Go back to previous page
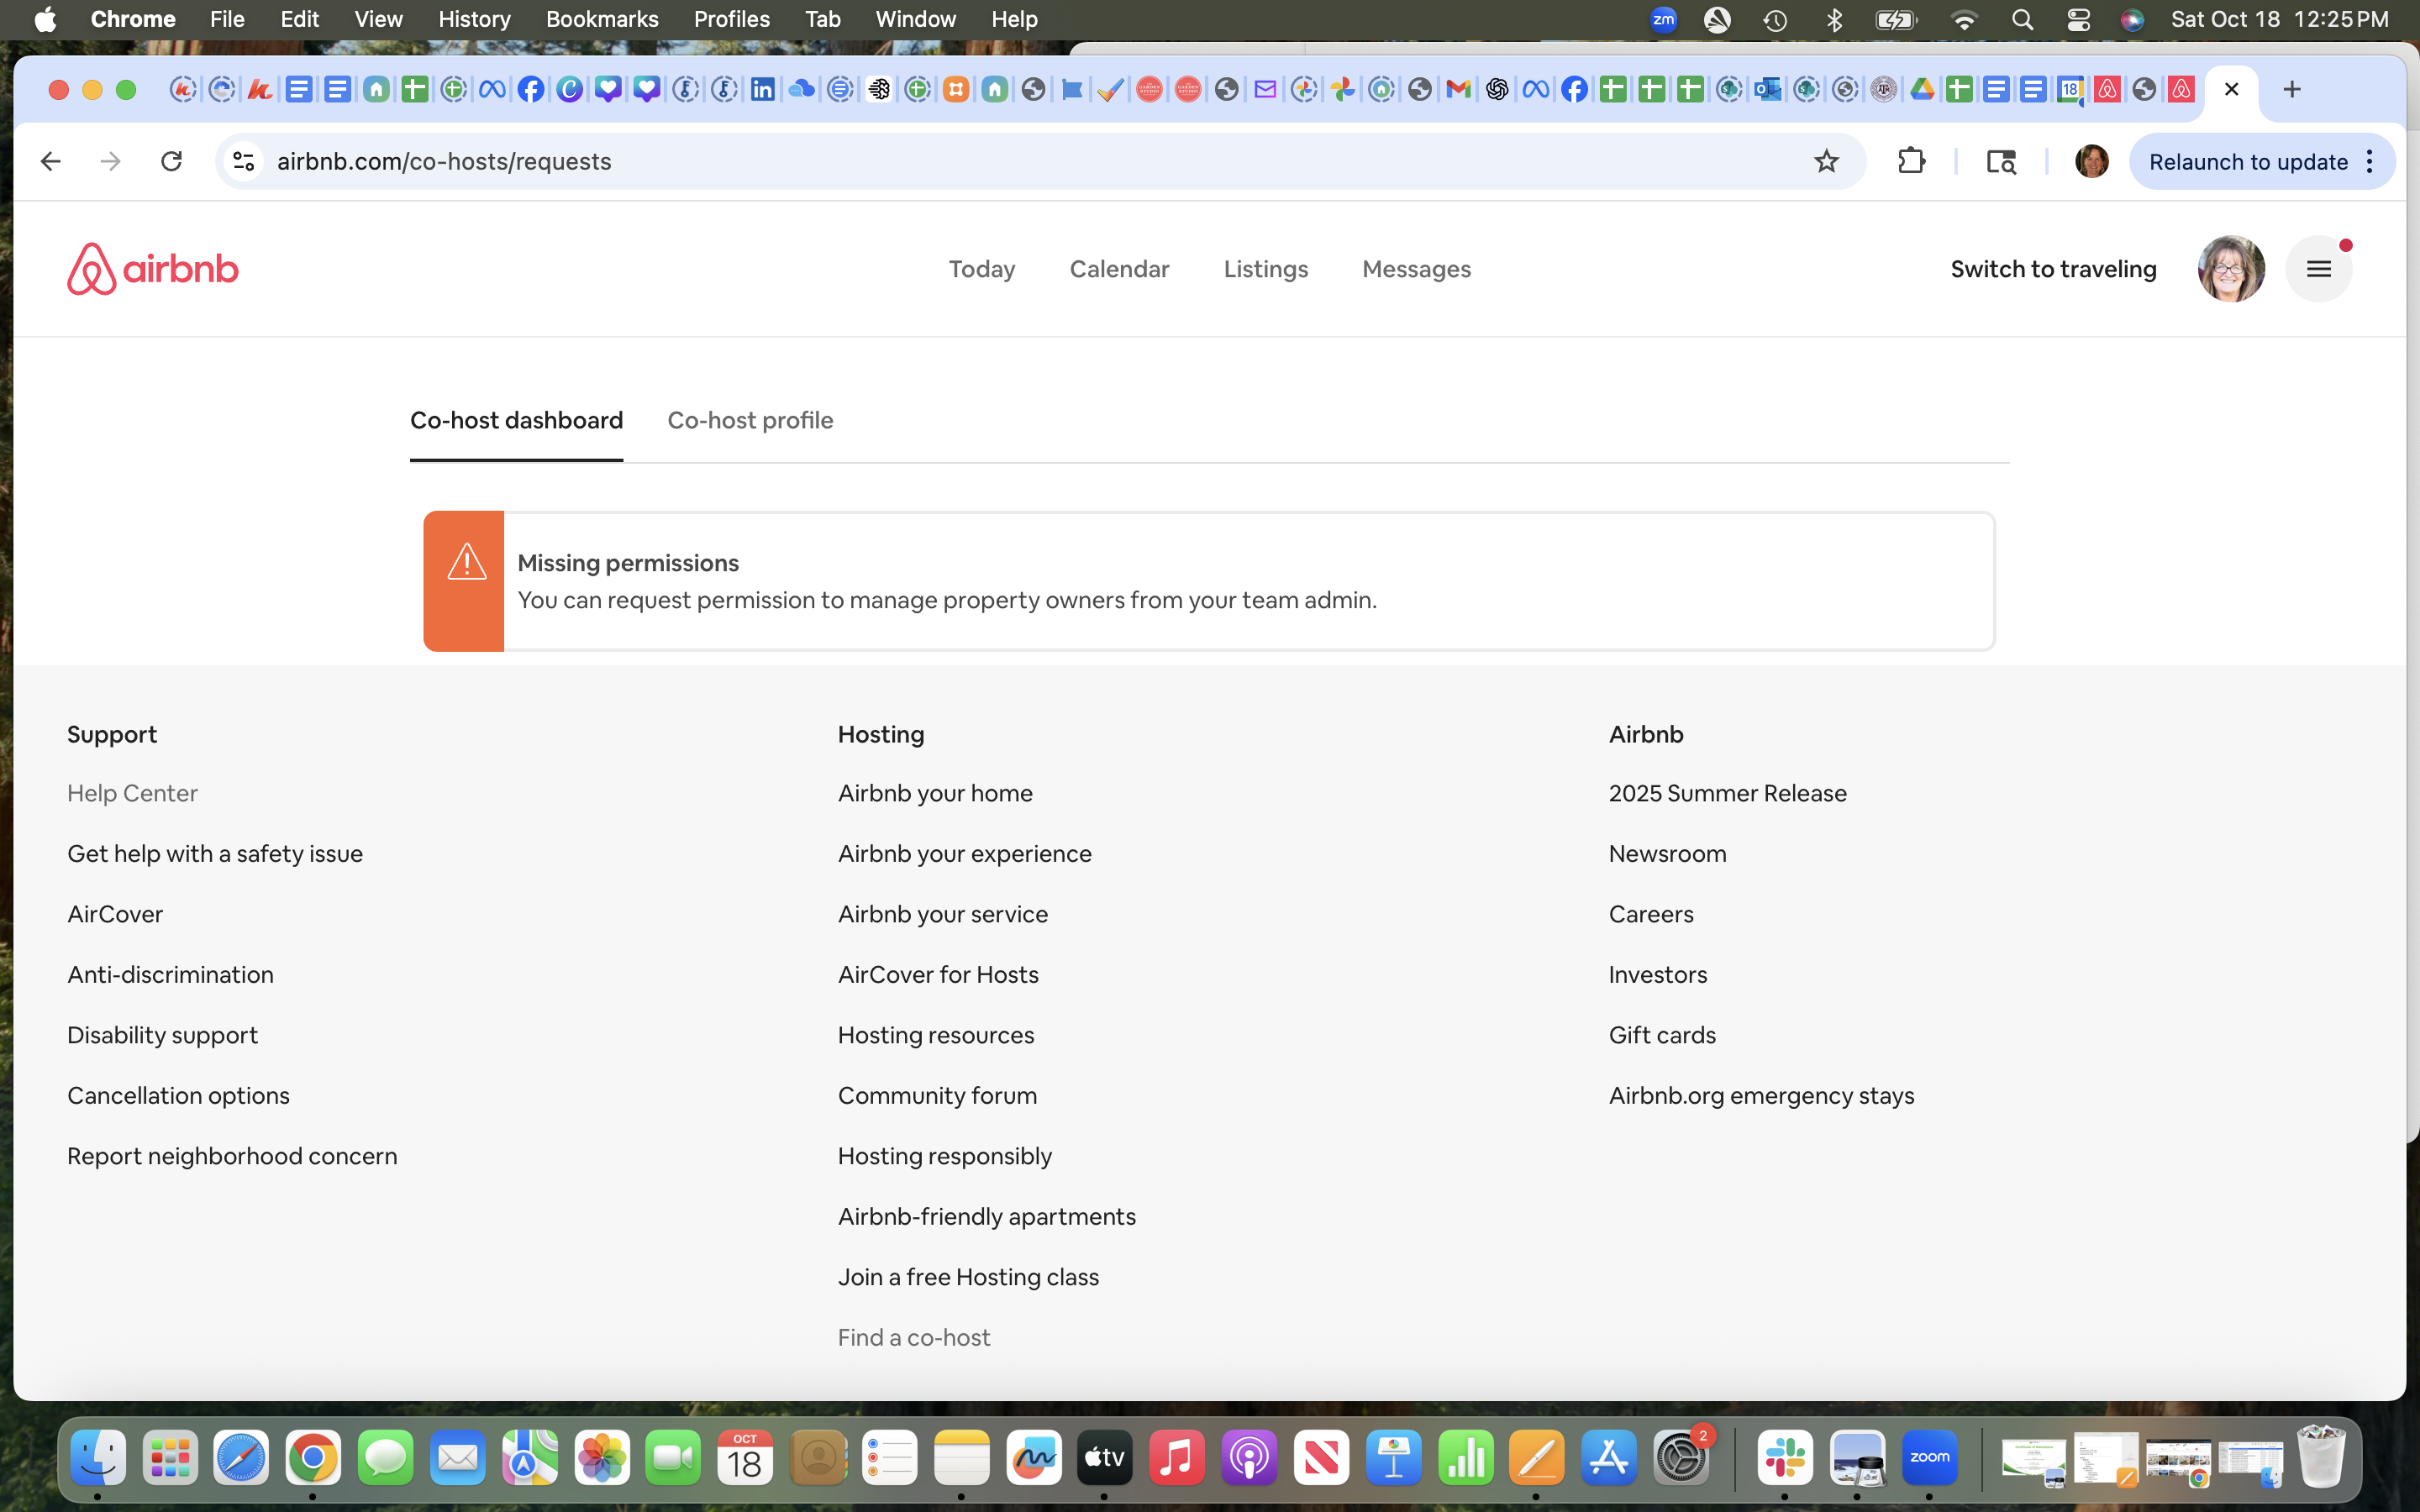The width and height of the screenshot is (2420, 1512). pyautogui.click(x=50, y=161)
